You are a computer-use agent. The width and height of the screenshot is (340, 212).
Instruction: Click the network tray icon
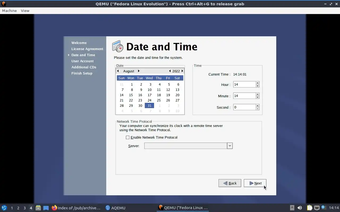tap(317, 208)
